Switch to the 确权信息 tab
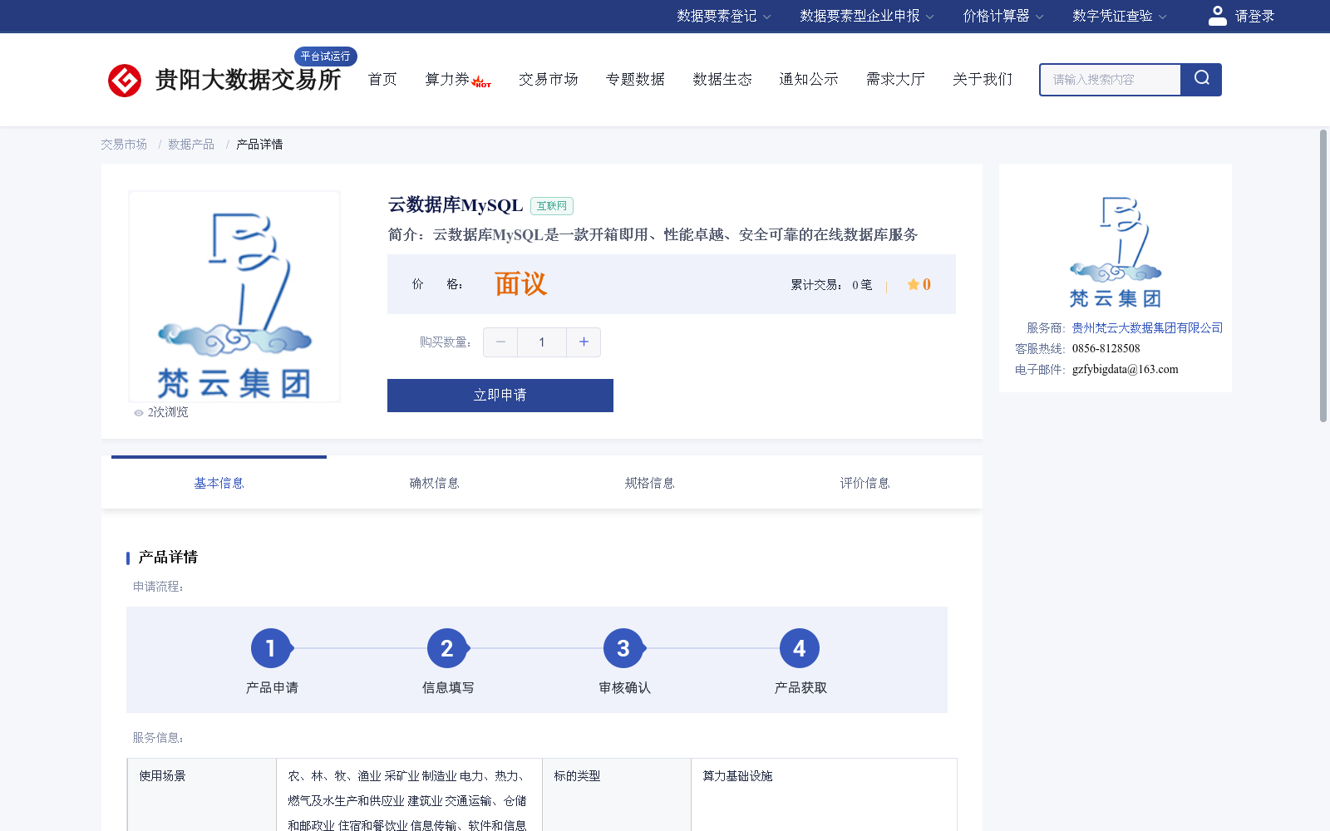This screenshot has height=831, width=1330. 434,483
